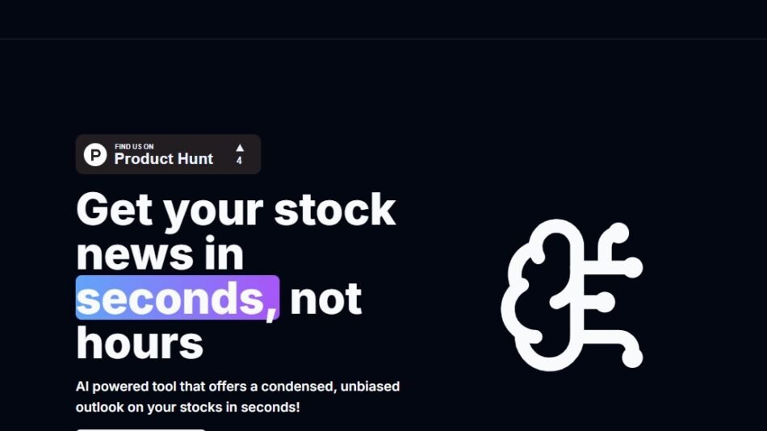Click the gradient-highlighted word "seconds,"
The image size is (767, 431).
pyautogui.click(x=178, y=299)
